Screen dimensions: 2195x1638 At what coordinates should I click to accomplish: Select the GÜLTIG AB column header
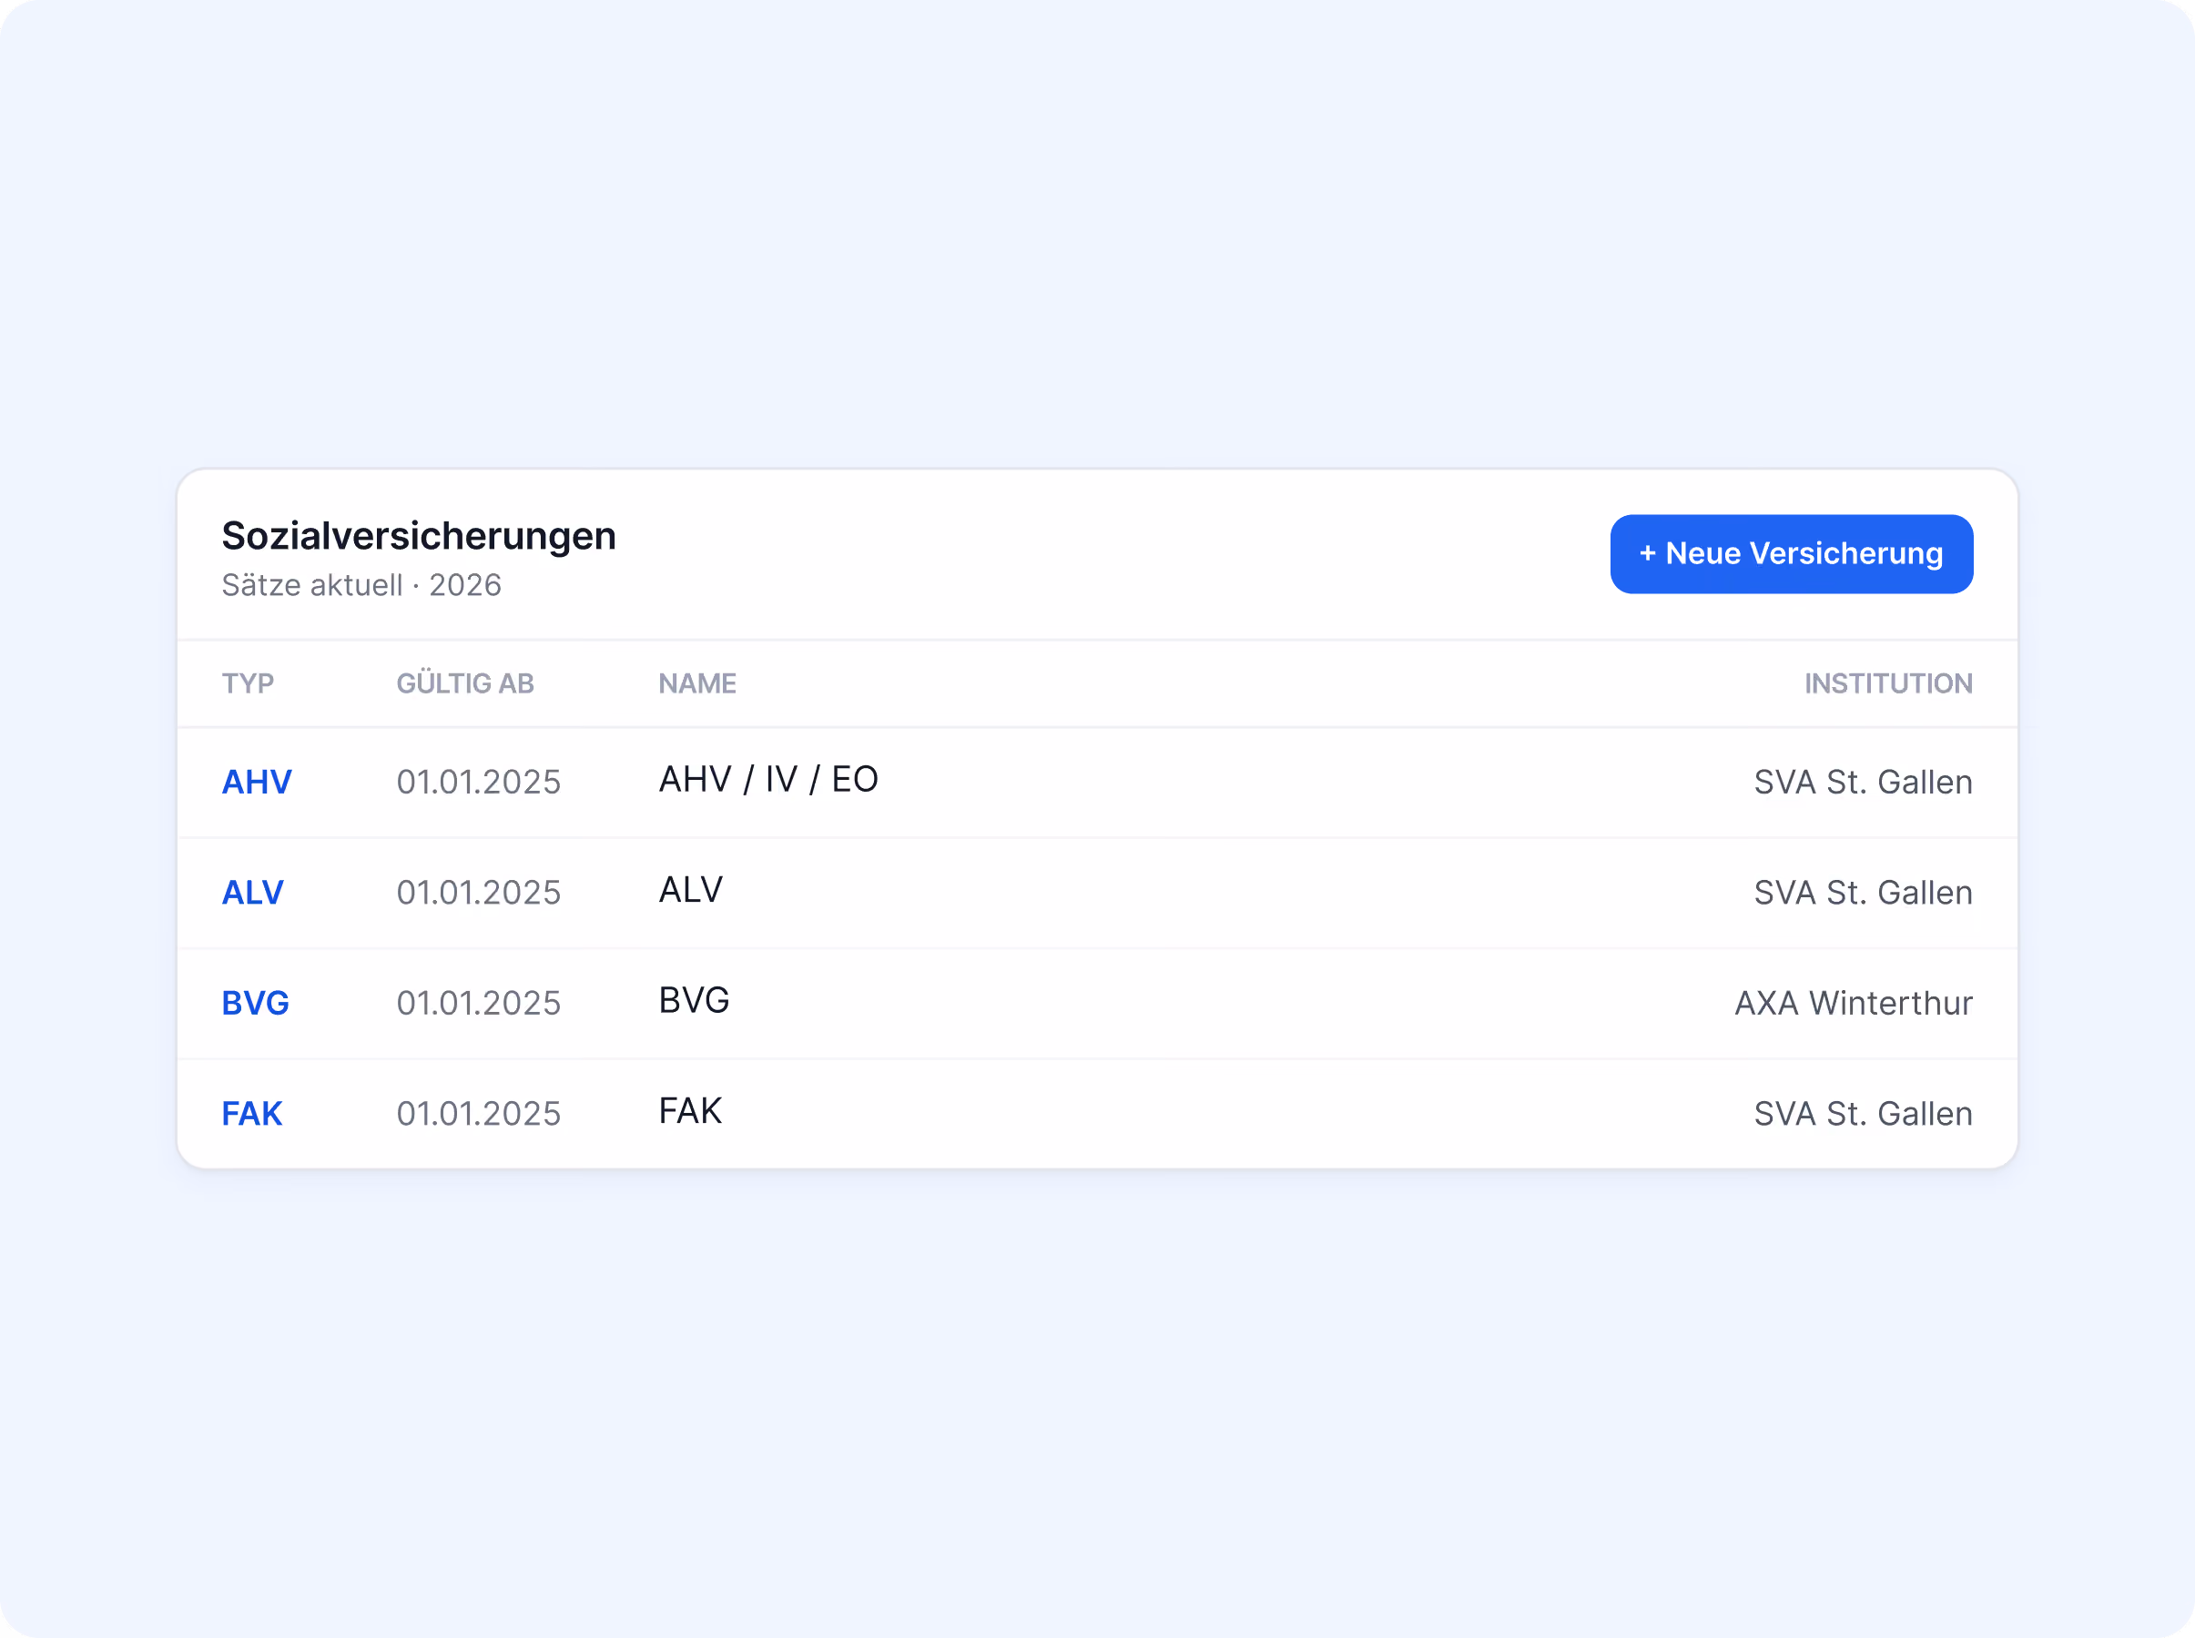(x=465, y=683)
